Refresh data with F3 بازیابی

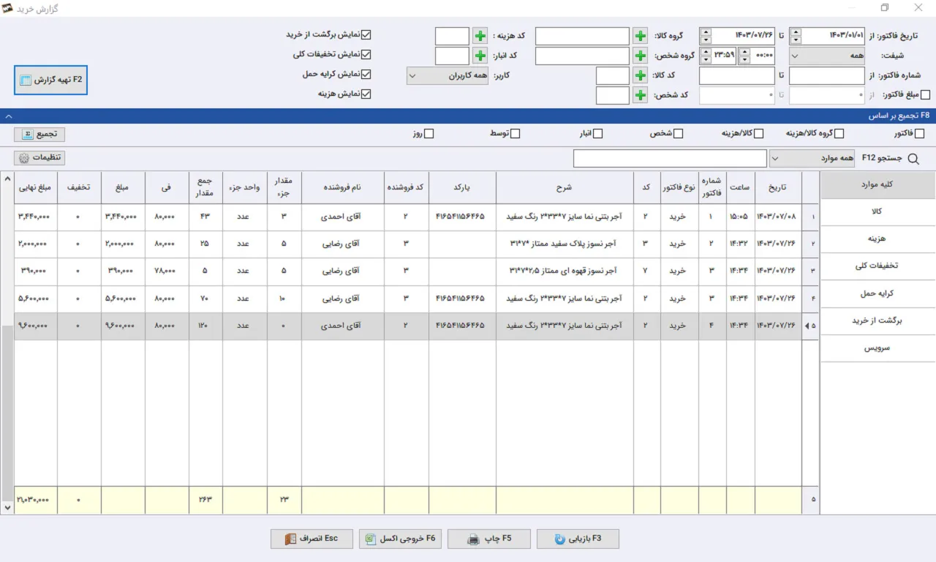[x=578, y=539]
